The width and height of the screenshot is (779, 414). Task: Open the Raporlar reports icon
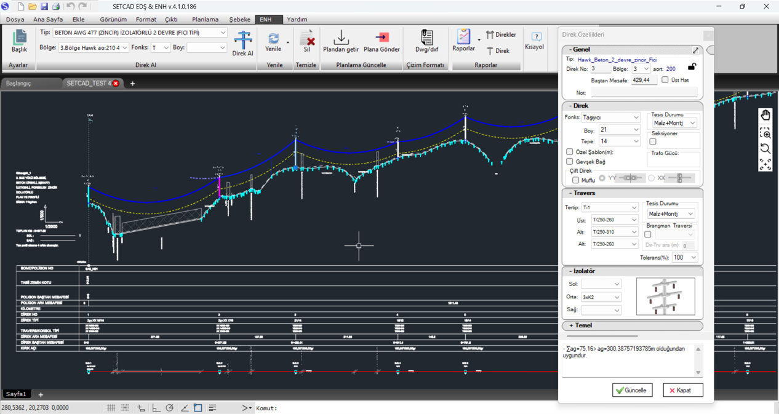tap(463, 36)
